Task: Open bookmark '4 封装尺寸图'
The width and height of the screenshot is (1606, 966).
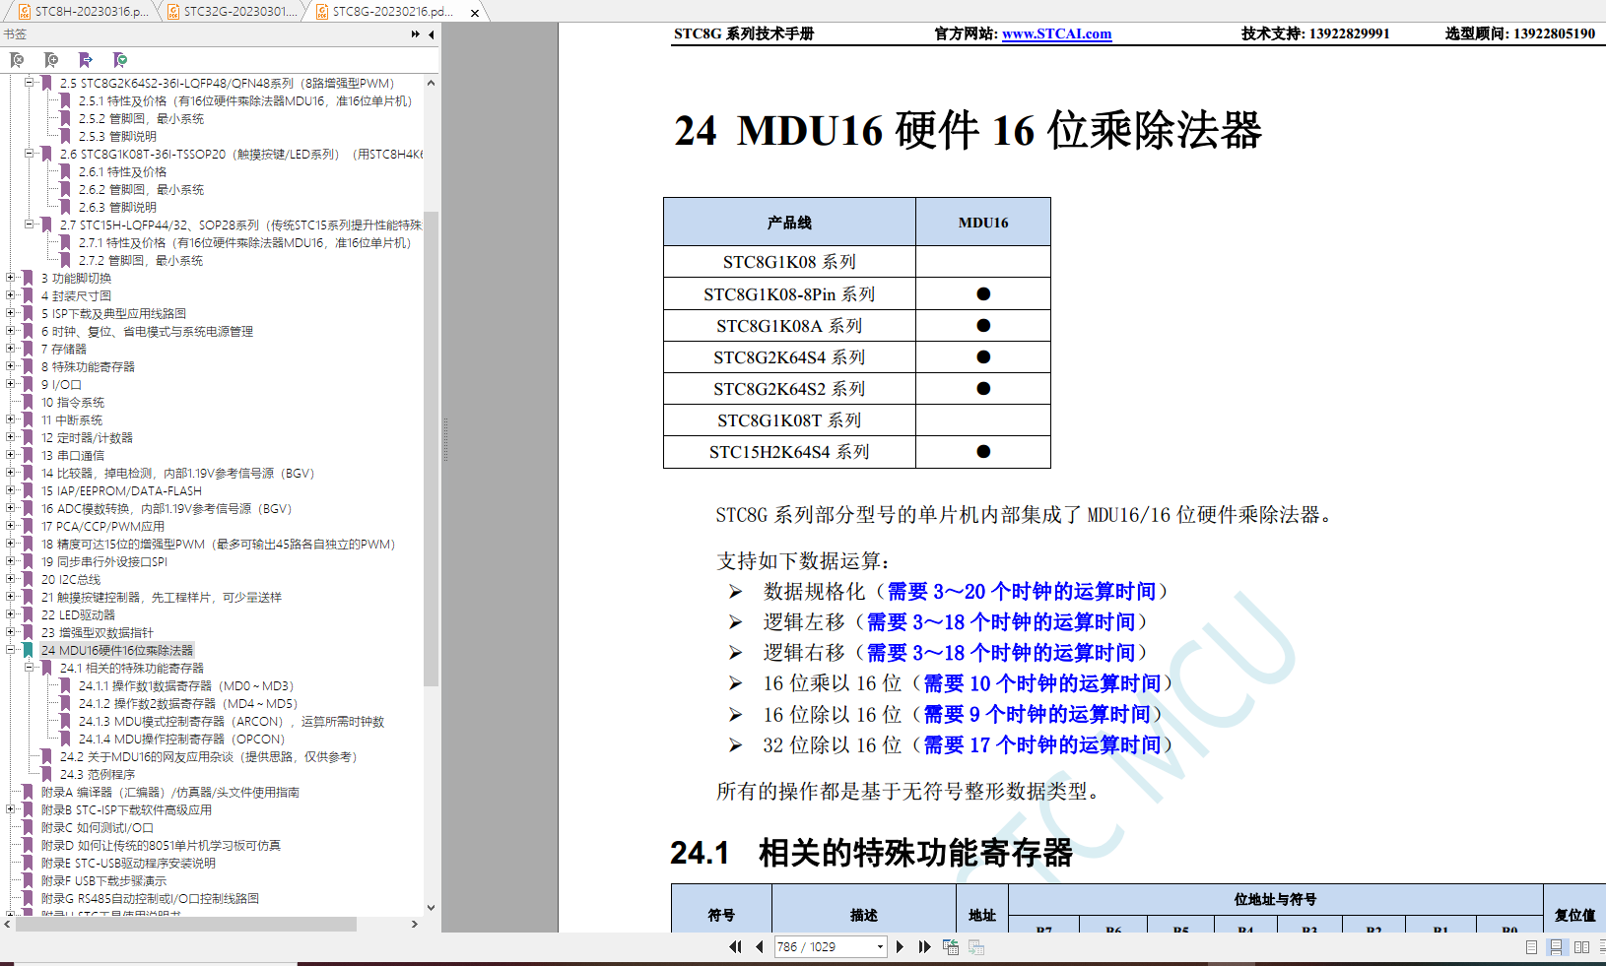Action: [x=76, y=295]
